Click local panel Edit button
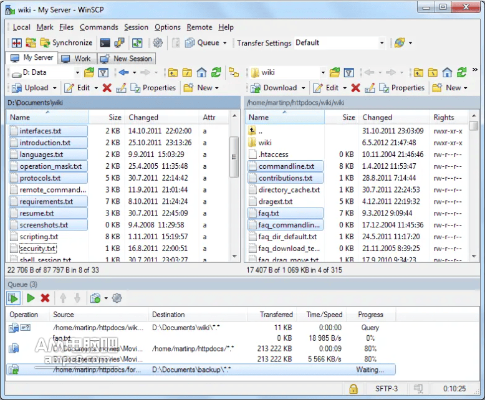Viewport: 485px width, 400px height. [77, 88]
